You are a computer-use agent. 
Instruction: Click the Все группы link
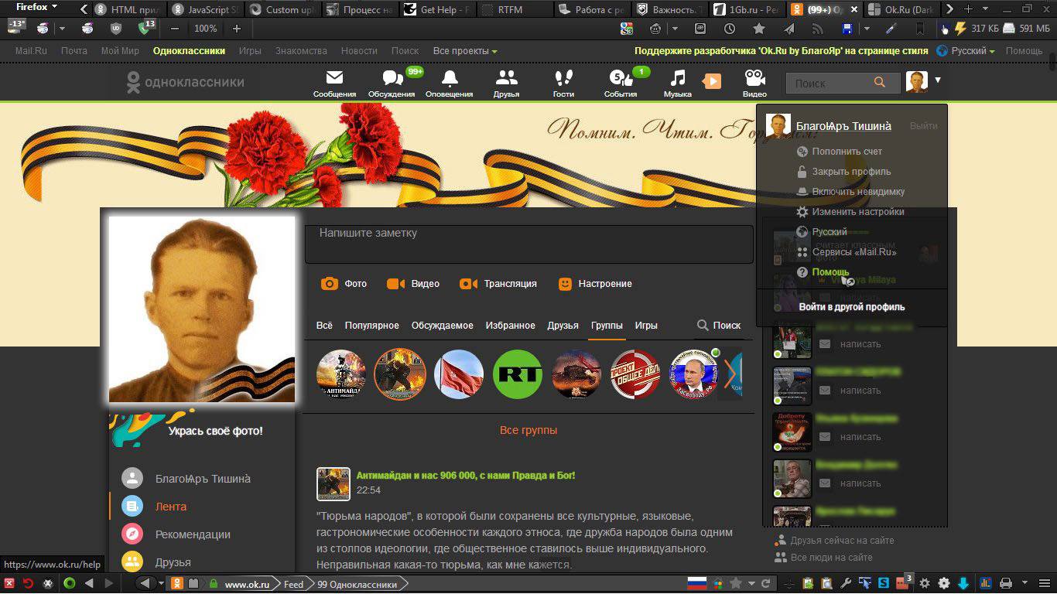(528, 430)
